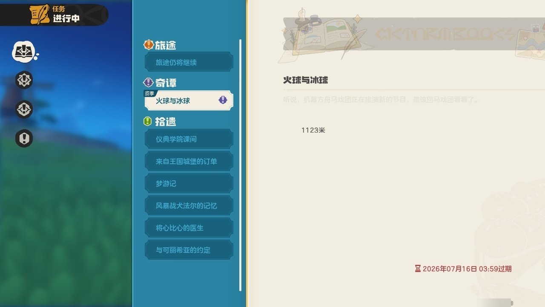Select the quest 火球与冰球 in list
The width and height of the screenshot is (545, 307).
click(189, 101)
